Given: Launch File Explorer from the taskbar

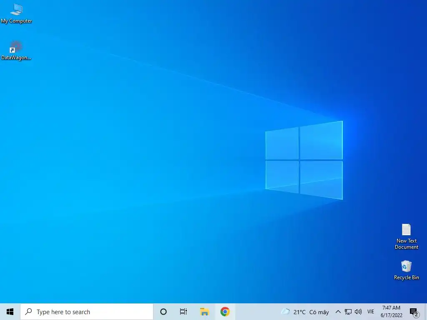Looking at the screenshot, I should tap(204, 312).
